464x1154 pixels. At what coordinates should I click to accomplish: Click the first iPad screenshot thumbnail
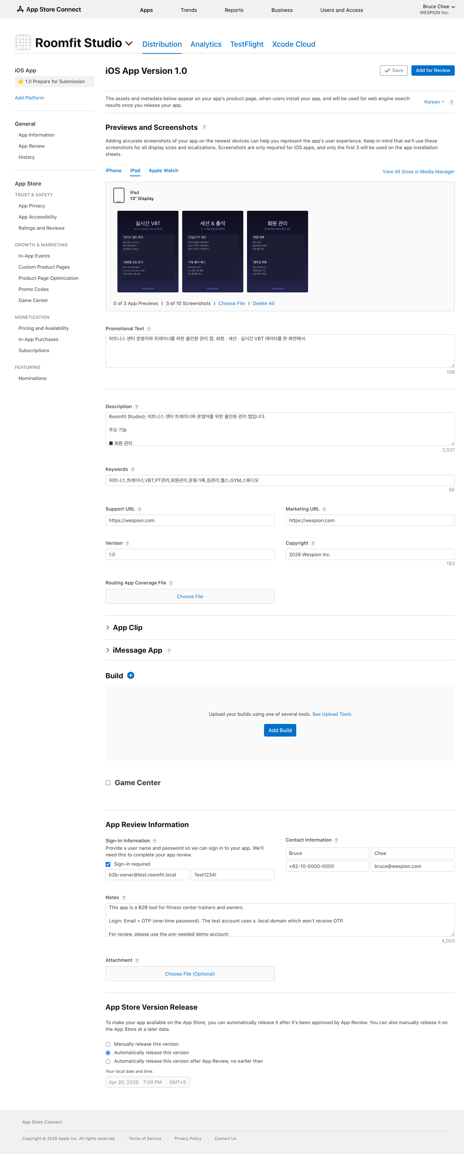(x=147, y=251)
